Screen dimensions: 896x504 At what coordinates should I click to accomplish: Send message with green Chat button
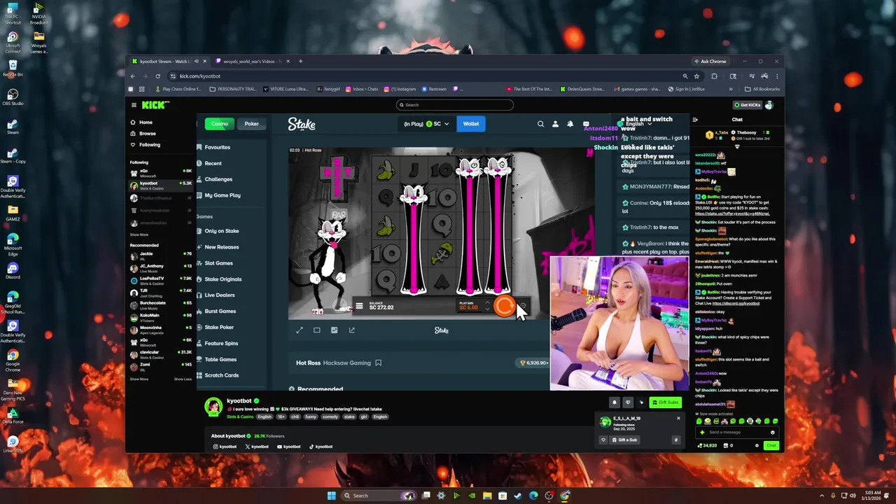771,445
